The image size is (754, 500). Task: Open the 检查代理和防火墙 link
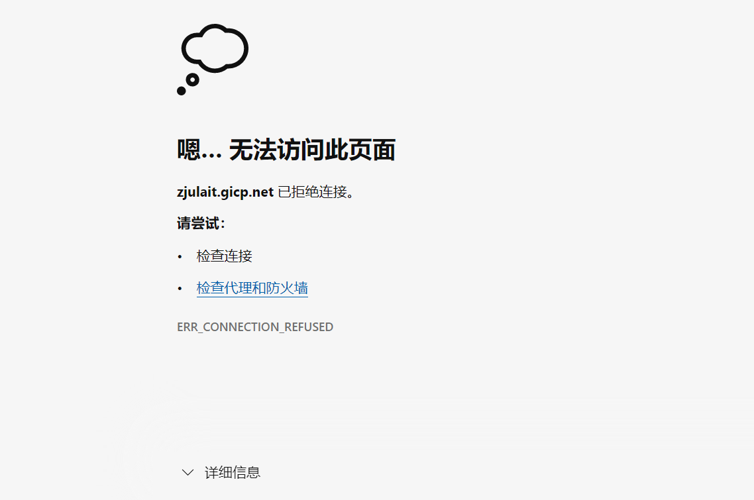[252, 288]
